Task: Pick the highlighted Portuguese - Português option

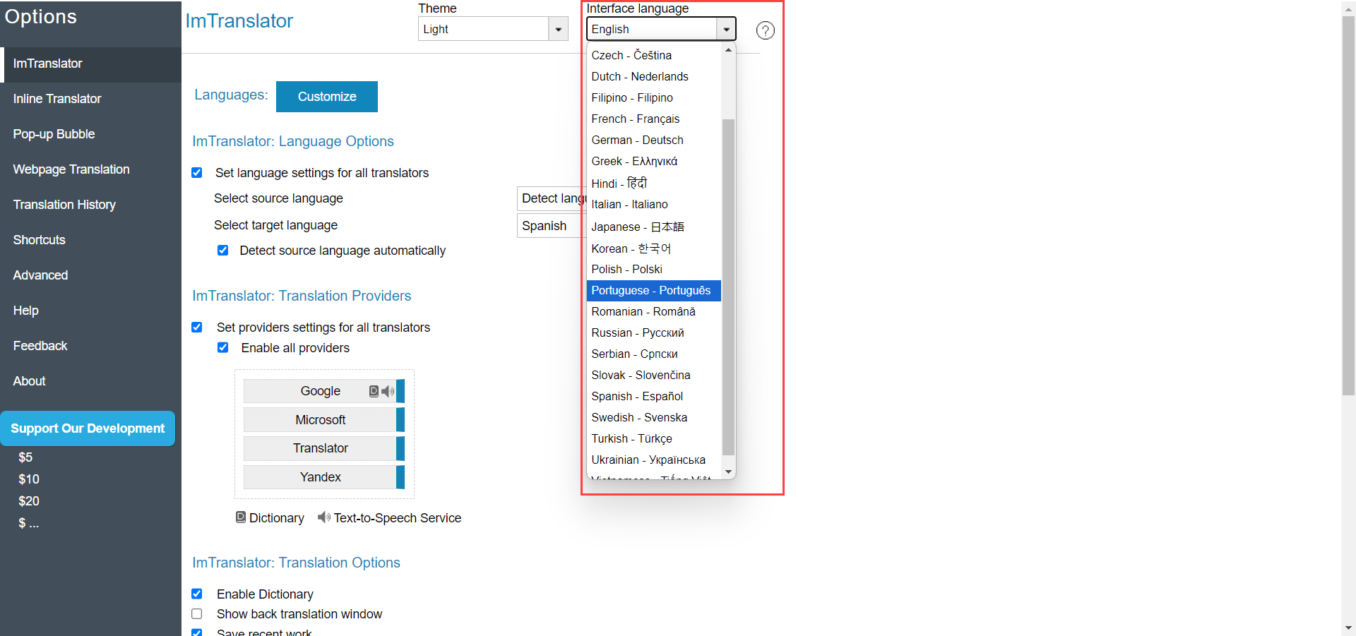Action: (x=654, y=290)
